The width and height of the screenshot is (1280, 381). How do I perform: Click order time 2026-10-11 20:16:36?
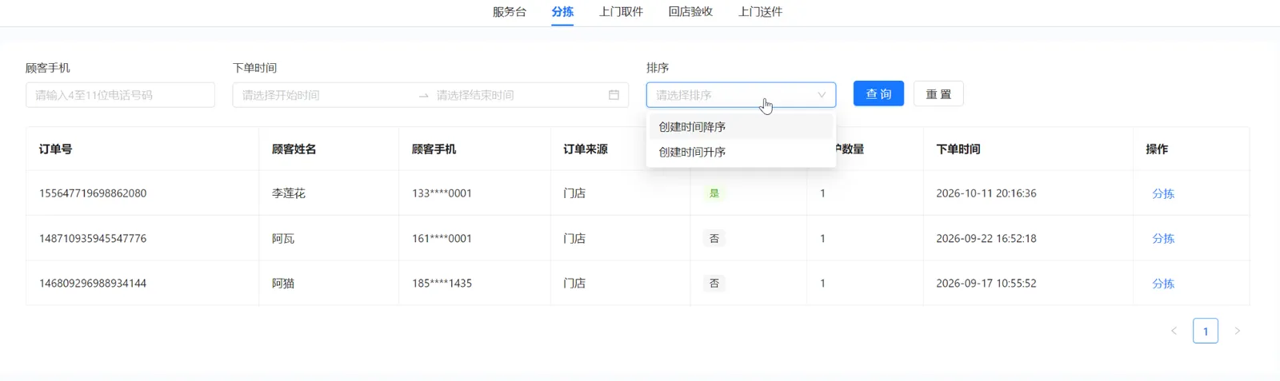point(986,193)
